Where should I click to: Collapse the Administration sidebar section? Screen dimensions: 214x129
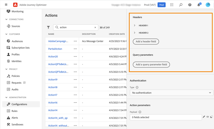(7, 97)
